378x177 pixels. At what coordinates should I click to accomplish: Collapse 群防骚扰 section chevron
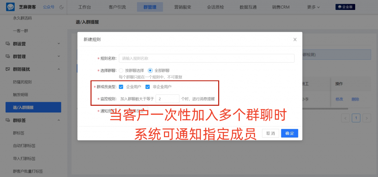coord(59,69)
